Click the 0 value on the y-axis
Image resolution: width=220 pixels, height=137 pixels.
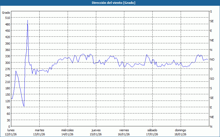coord(9,127)
